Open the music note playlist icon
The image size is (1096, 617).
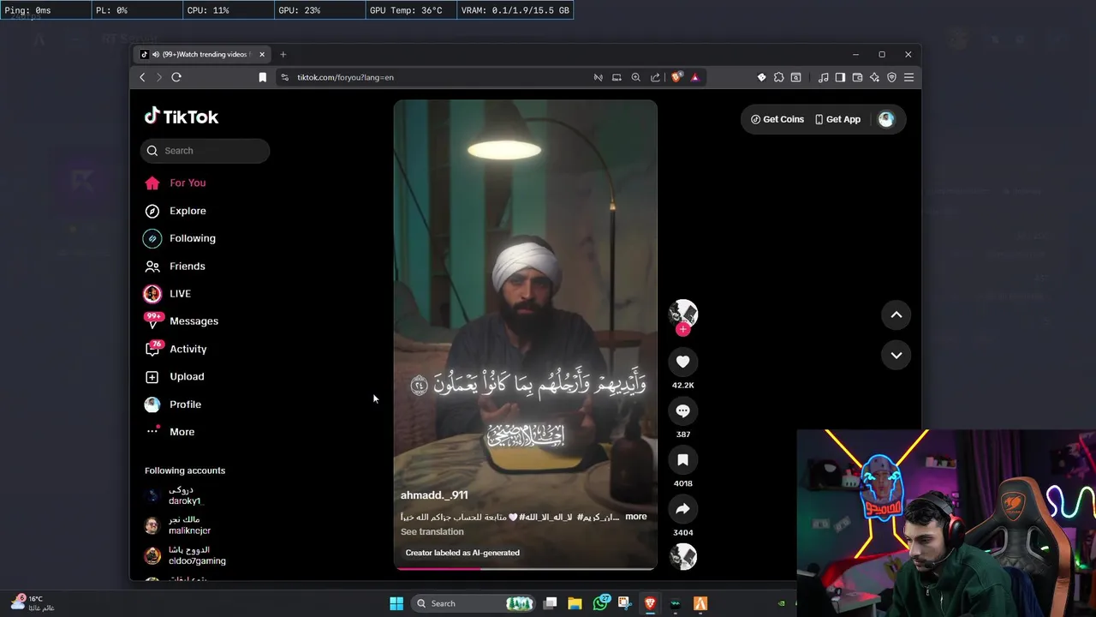[x=823, y=77]
